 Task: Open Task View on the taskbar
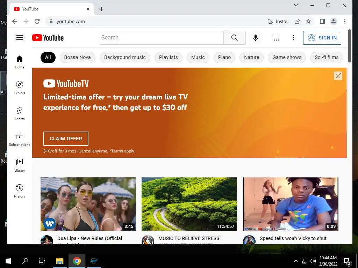42,261
